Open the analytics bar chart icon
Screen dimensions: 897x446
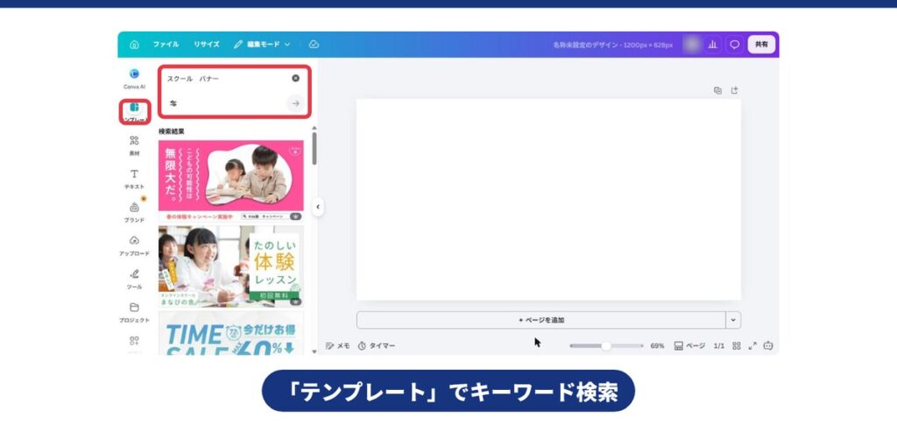(712, 45)
